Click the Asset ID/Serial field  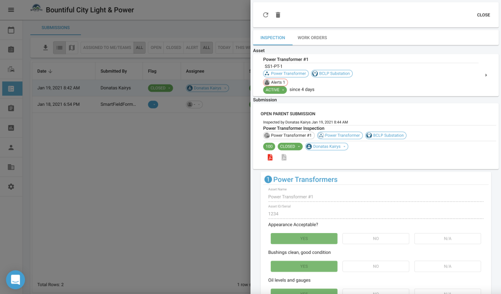pos(376,214)
